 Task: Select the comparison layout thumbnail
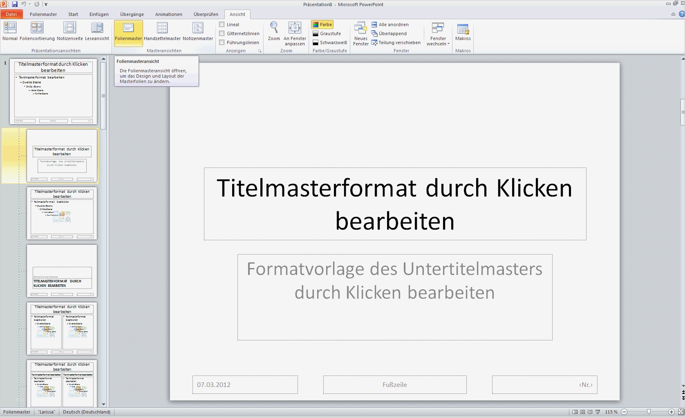62,383
